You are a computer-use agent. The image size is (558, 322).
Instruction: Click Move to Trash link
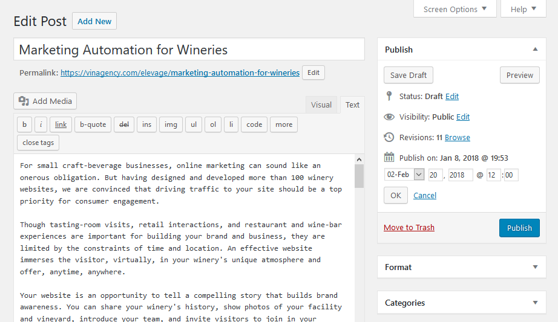pos(409,228)
